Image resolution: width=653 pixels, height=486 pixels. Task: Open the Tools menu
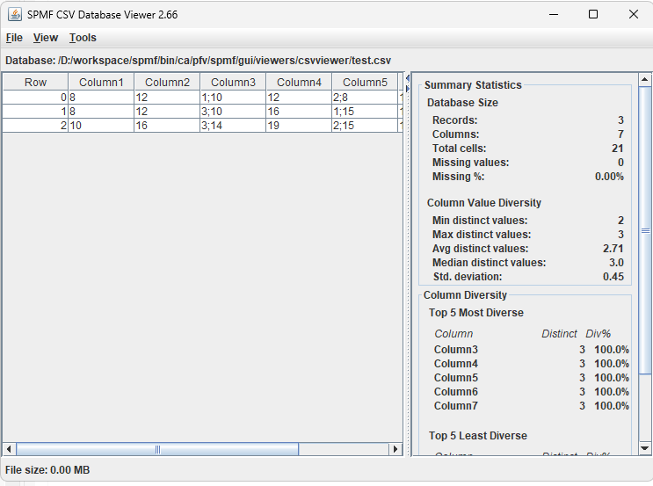[83, 38]
